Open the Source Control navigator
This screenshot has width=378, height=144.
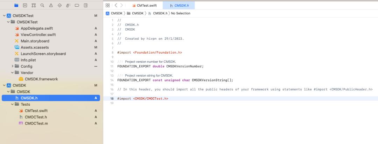tap(25, 5)
